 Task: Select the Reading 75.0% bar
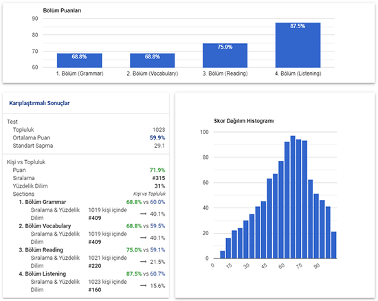tap(225, 56)
